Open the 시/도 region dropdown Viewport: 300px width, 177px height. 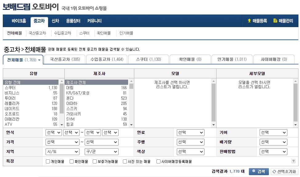pos(63,152)
